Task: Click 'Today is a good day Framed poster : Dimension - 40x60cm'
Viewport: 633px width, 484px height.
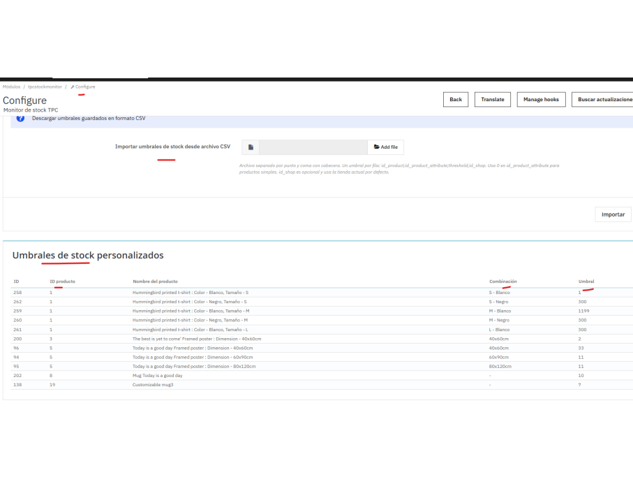Action: pos(193,348)
